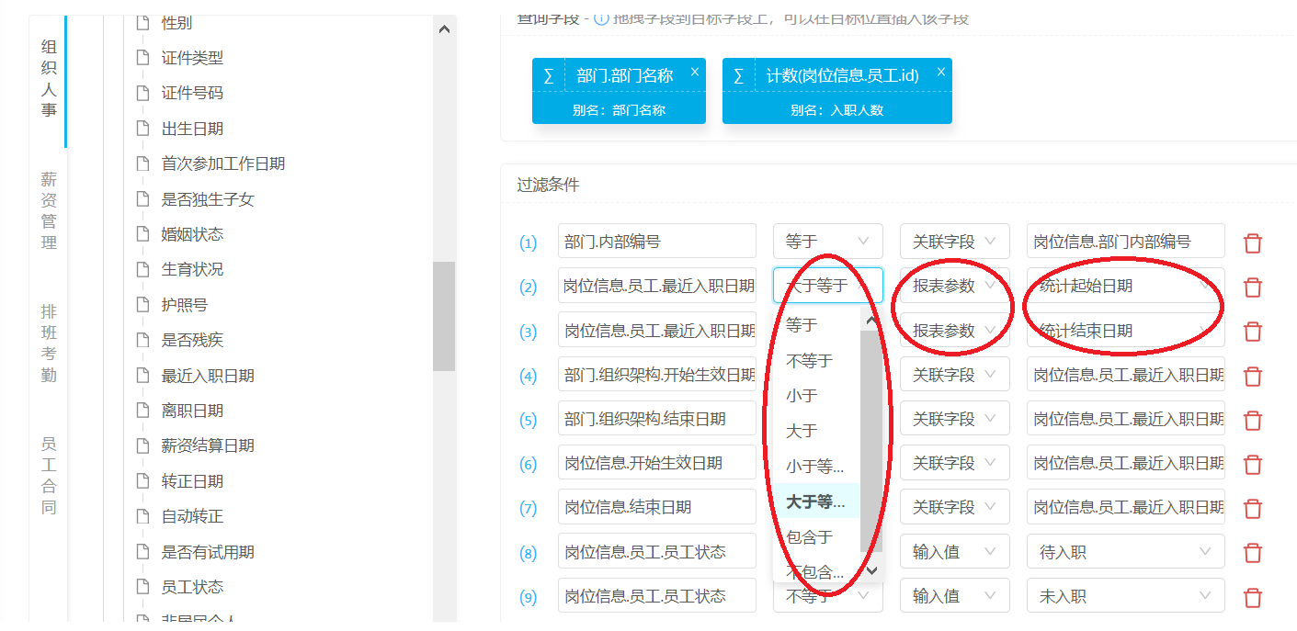Select 护照号 field in tree
Viewport: 1297px width, 631px height.
185,305
